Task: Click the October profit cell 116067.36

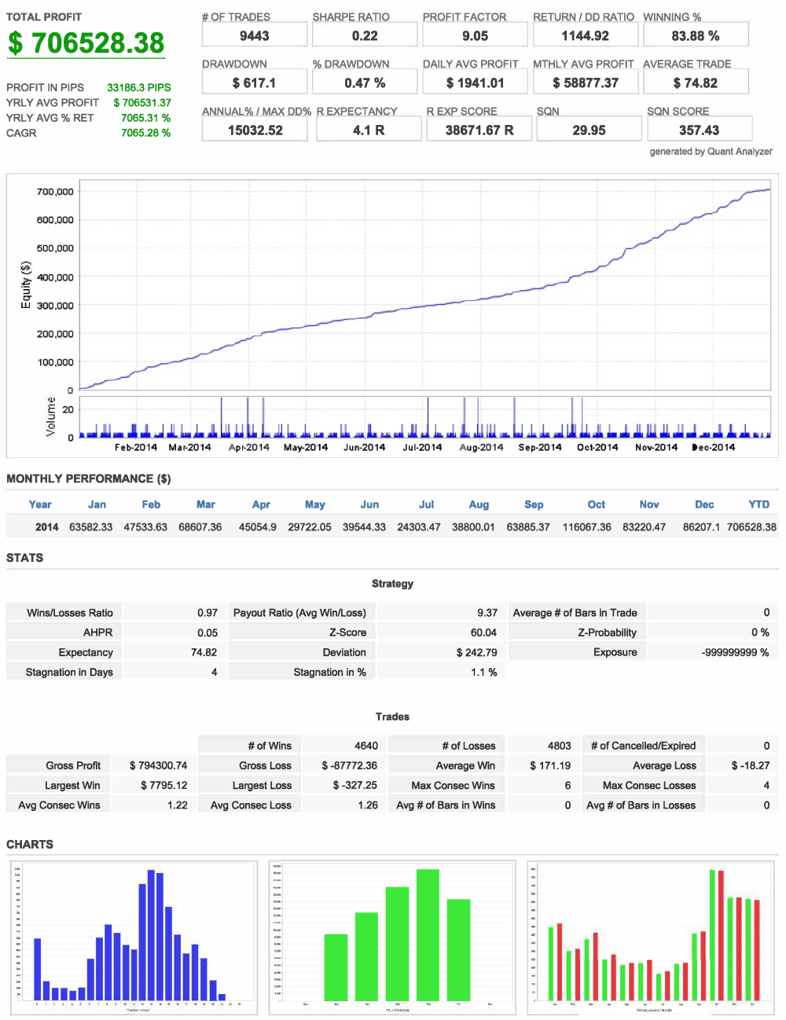Action: tap(586, 527)
